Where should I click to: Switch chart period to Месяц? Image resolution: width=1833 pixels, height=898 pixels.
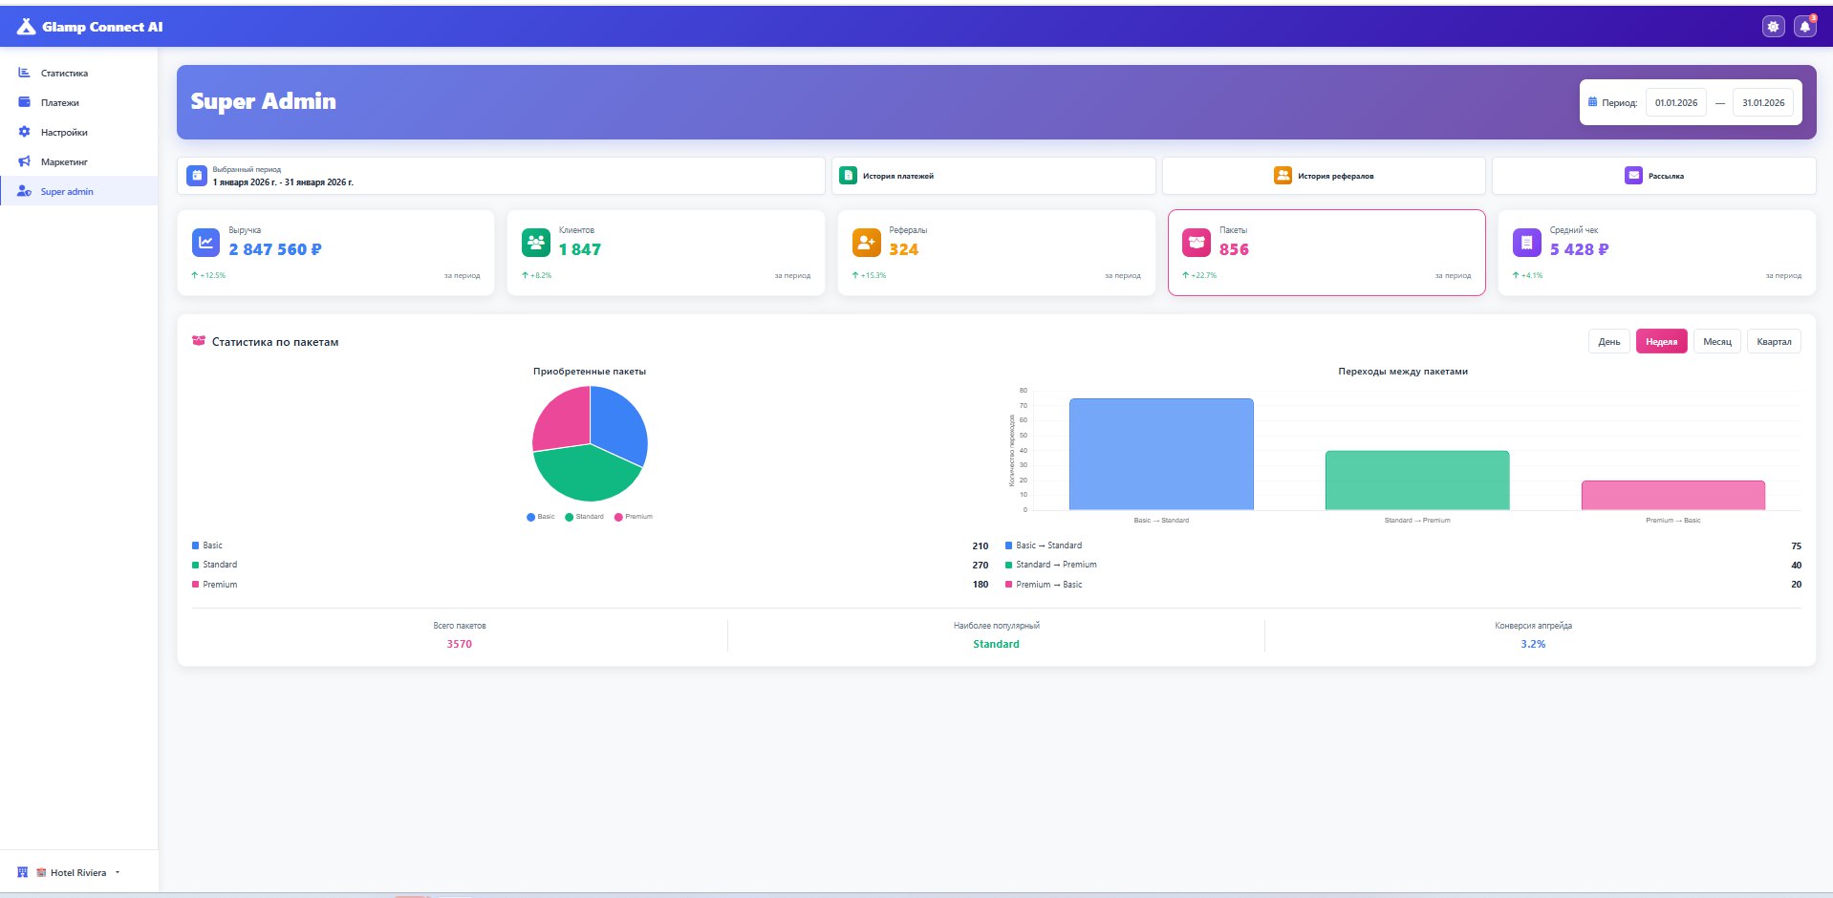(x=1716, y=342)
